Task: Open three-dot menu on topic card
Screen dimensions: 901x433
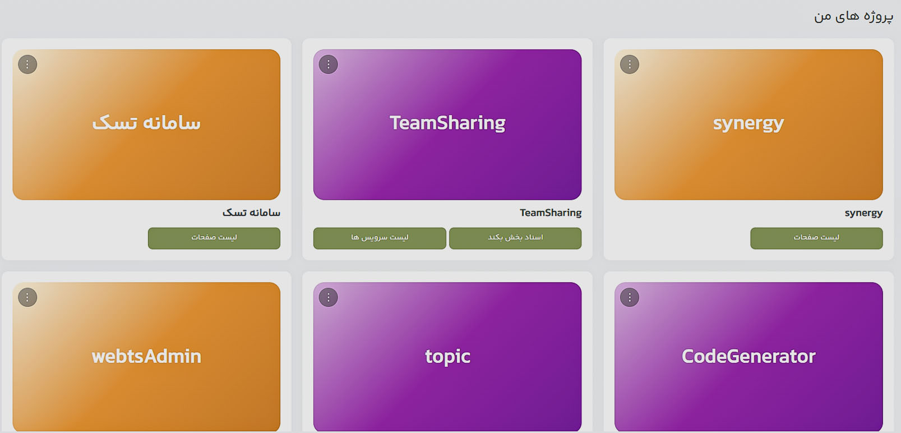Action: [x=329, y=297]
